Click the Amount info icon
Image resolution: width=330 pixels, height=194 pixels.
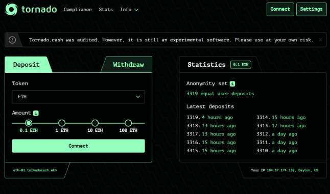[x=36, y=113]
